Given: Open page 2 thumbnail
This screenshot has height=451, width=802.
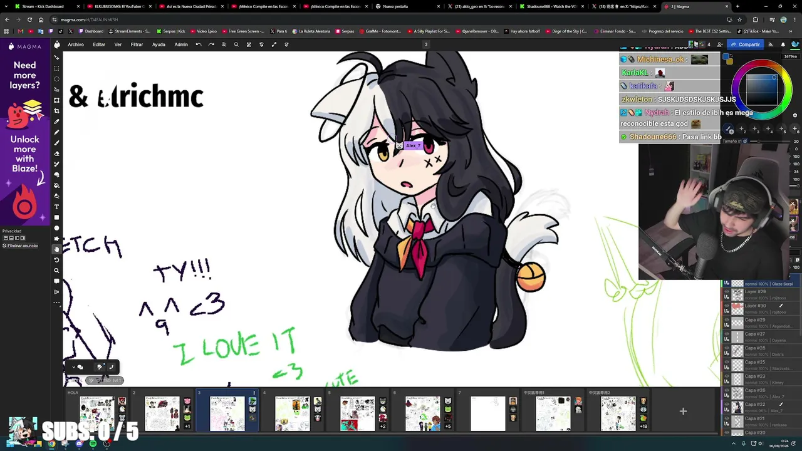Looking at the screenshot, I should coord(162,413).
